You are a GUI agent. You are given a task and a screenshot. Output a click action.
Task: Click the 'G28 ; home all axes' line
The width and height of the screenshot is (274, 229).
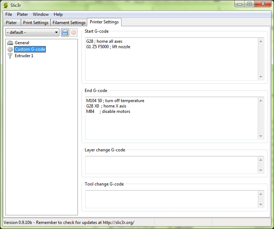tap(104, 41)
